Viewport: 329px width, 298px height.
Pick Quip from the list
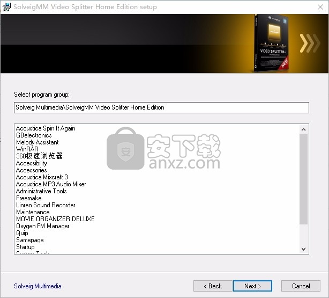click(22, 233)
